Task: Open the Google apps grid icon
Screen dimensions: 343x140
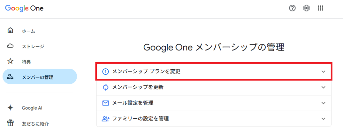Action: [321, 8]
